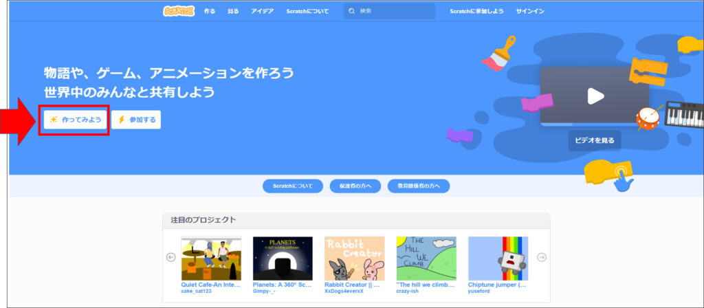Click the search magnifier icon
The image size is (704, 308).
click(x=351, y=11)
